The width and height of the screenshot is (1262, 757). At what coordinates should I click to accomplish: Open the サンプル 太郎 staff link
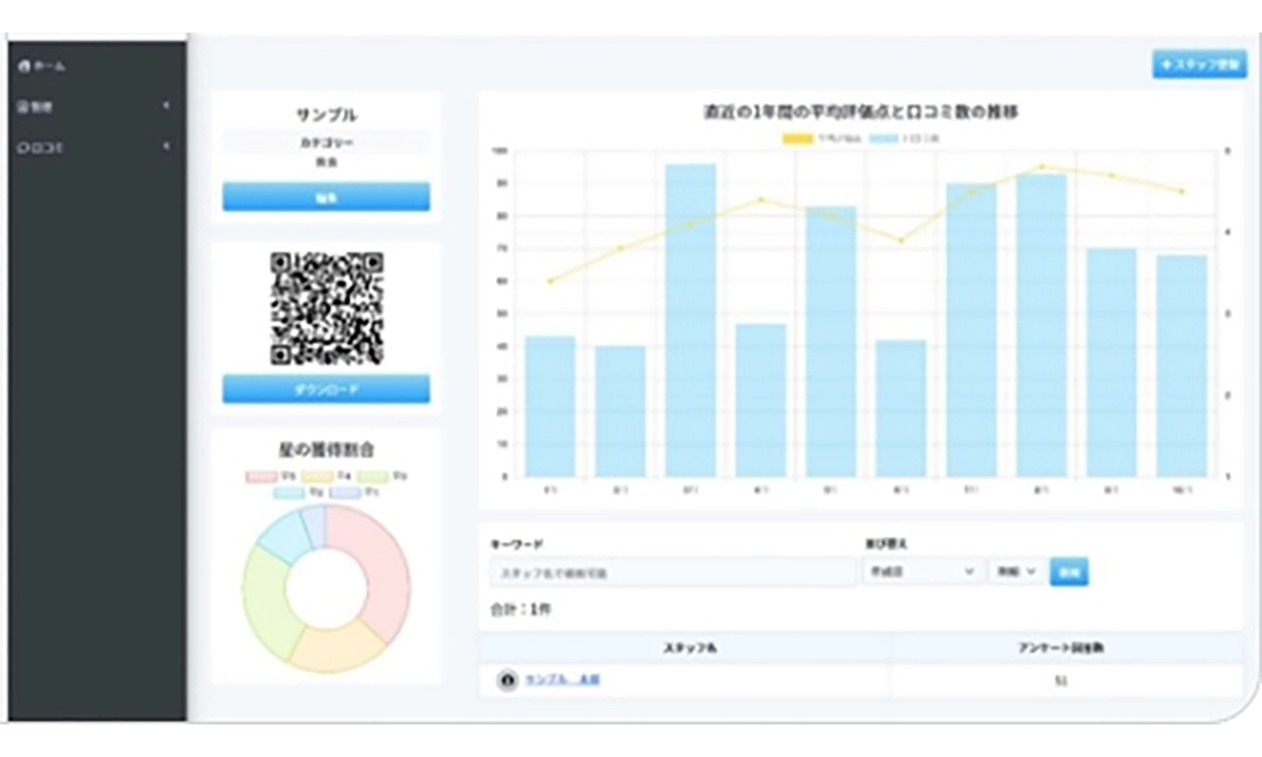pos(562,680)
